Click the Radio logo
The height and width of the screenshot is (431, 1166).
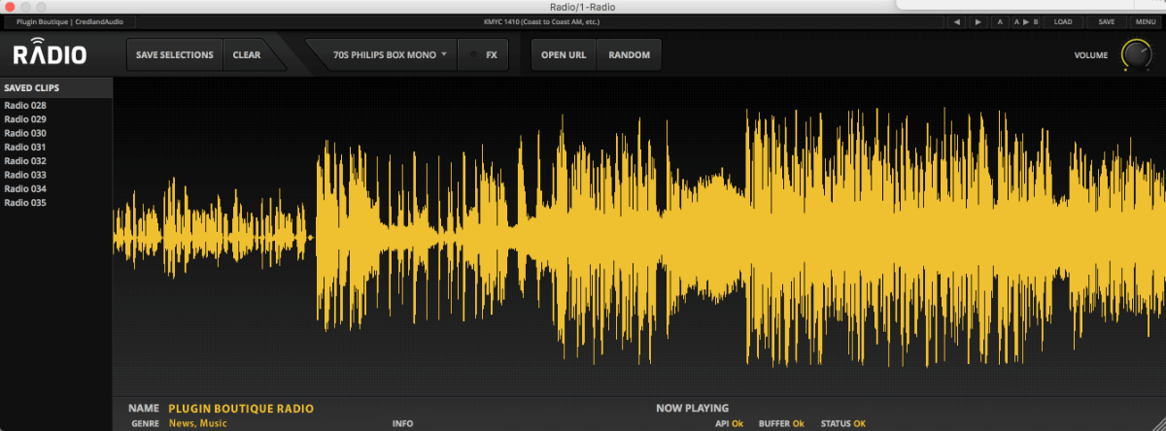[49, 54]
